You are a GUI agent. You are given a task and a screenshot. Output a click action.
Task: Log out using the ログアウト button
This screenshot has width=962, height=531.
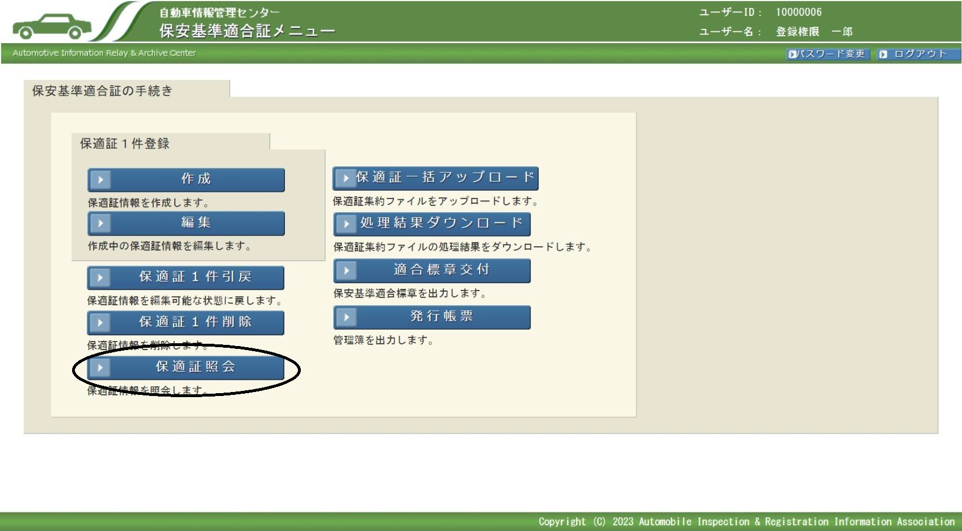[x=918, y=54]
